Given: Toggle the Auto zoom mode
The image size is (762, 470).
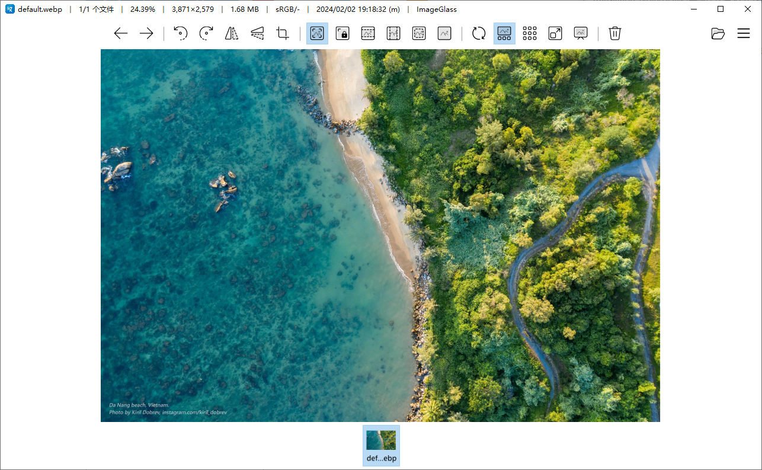Looking at the screenshot, I should click(x=317, y=34).
